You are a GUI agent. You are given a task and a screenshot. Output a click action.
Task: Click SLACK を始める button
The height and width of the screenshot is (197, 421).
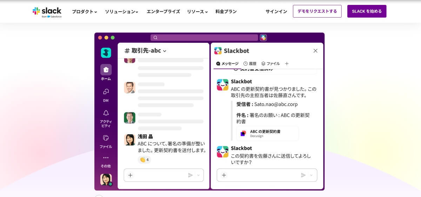tap(367, 11)
